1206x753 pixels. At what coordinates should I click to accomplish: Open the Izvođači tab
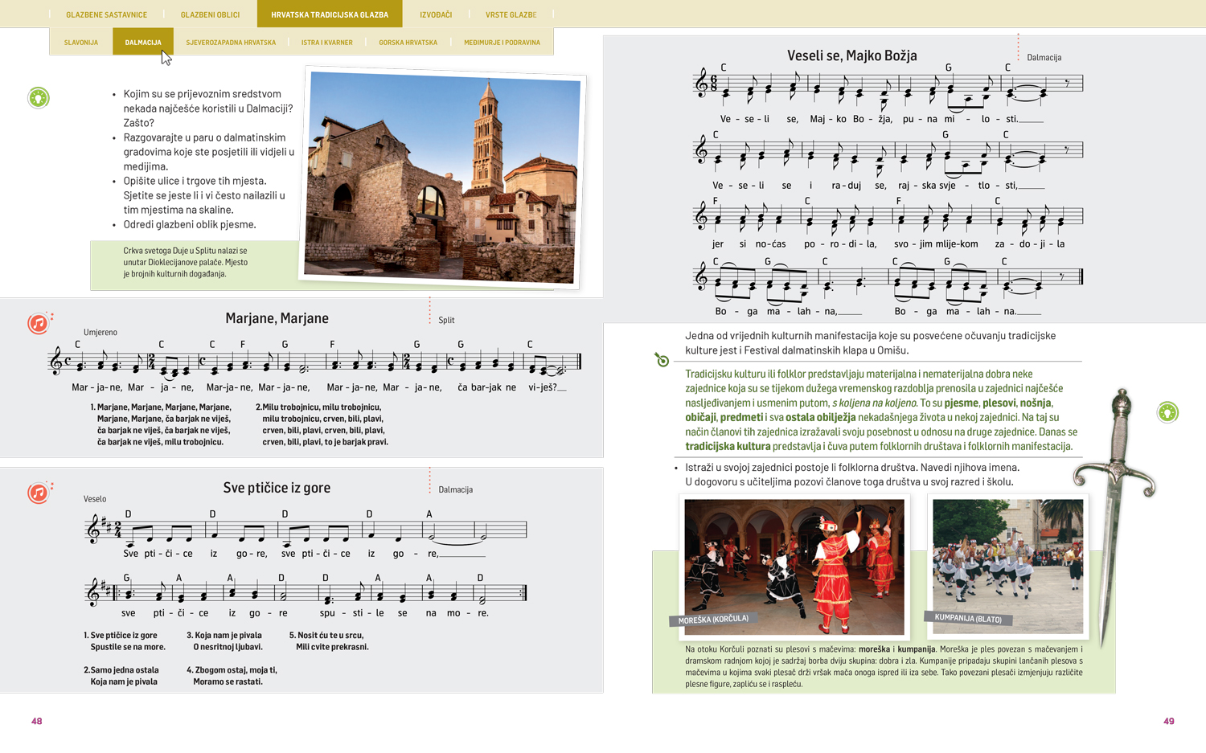coord(436,14)
